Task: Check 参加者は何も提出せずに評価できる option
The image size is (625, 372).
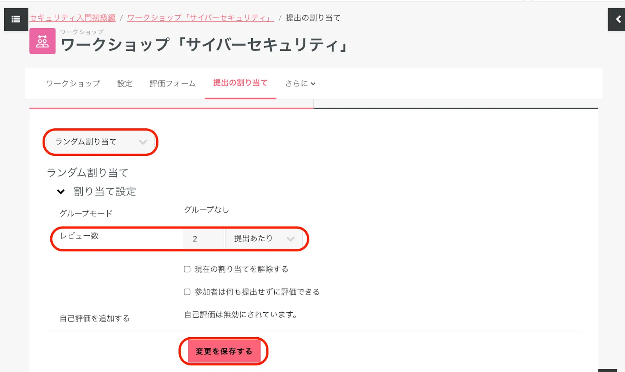Action: 187,292
